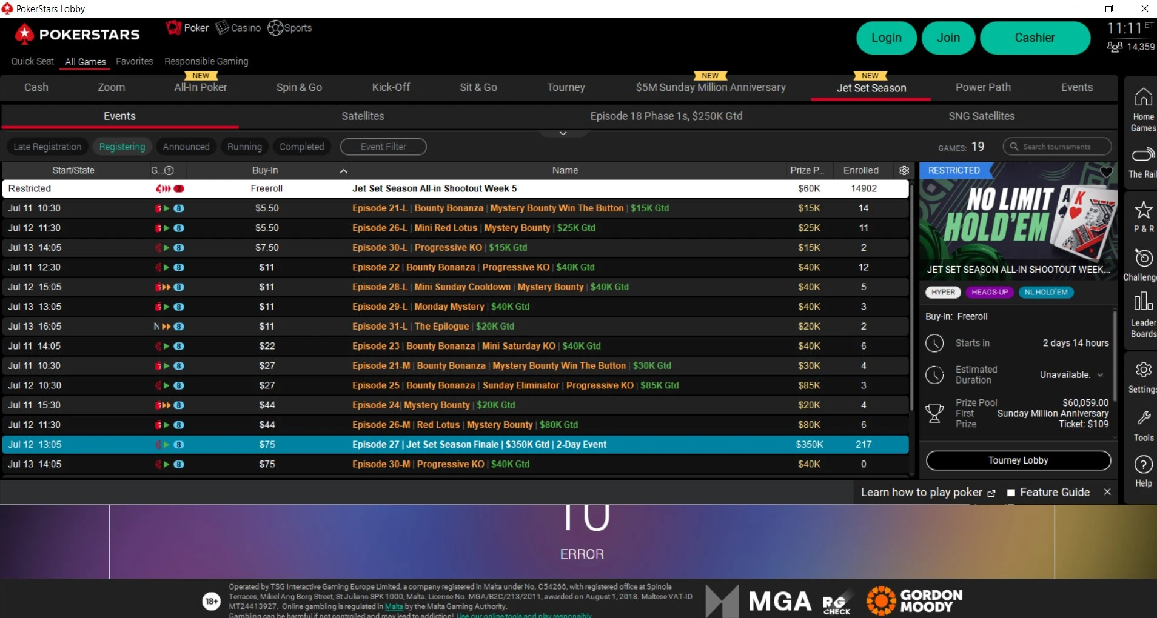
Task: Open Challenges target icon in sidebar
Action: [1143, 265]
